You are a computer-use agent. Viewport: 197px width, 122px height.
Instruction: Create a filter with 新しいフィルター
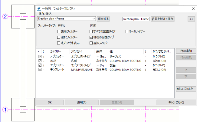(186, 89)
